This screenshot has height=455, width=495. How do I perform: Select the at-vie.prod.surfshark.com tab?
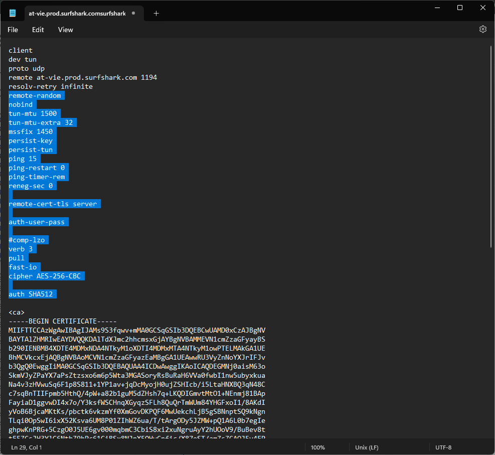75,14
